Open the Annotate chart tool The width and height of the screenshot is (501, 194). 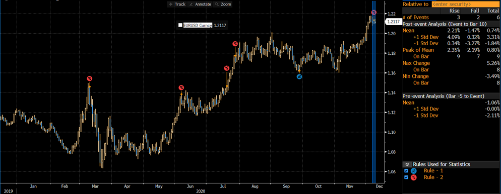click(x=200, y=4)
